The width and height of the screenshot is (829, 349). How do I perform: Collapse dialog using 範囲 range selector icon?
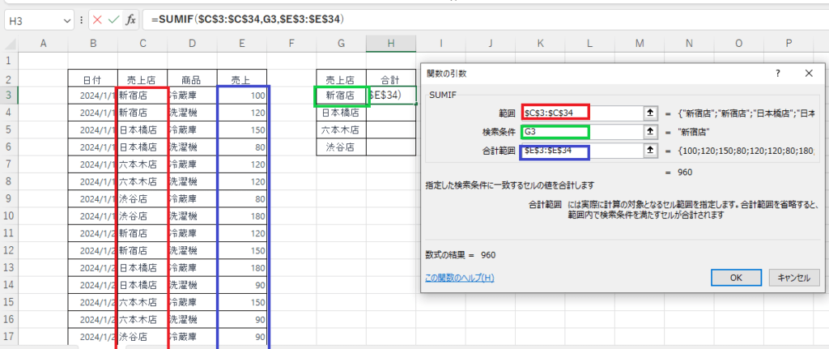pos(651,113)
